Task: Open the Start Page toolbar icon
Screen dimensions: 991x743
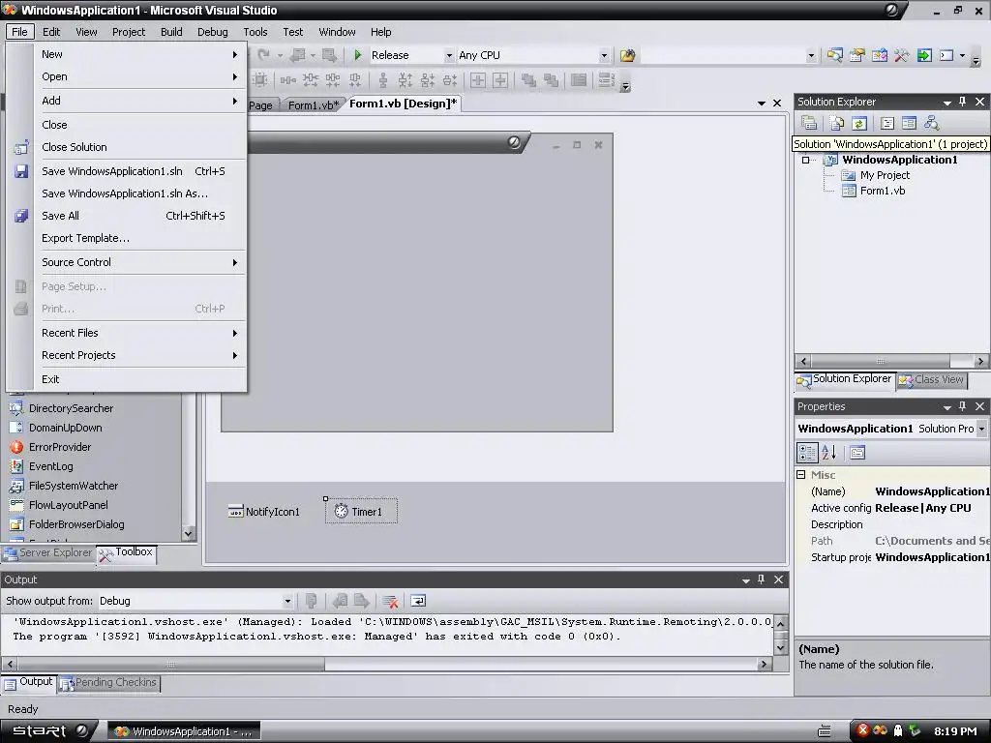Action: pos(924,55)
